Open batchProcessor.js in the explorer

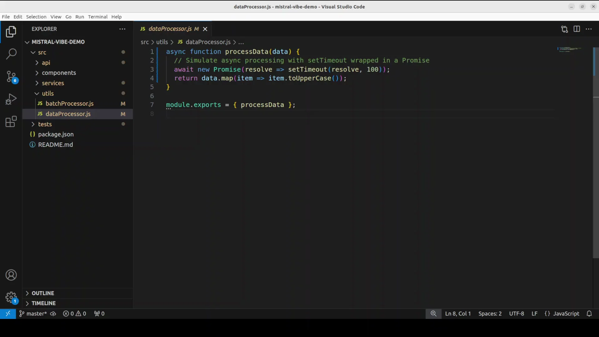[69, 104]
